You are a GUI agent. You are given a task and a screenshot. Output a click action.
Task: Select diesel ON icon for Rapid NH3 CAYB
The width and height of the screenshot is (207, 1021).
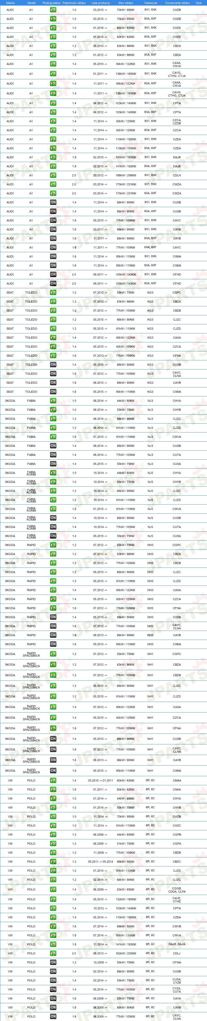[53, 635]
